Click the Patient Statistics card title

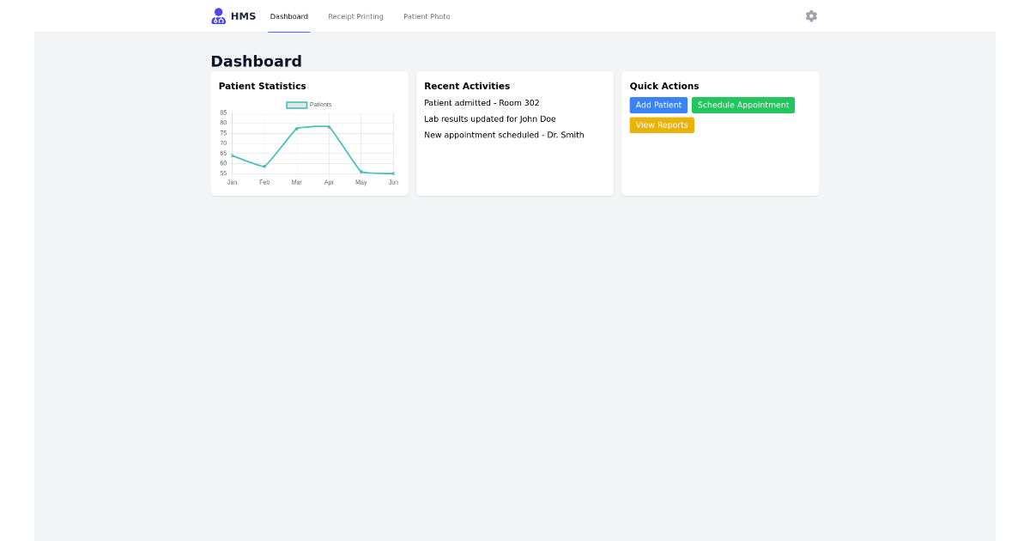point(263,86)
